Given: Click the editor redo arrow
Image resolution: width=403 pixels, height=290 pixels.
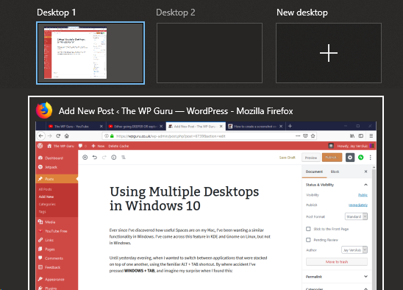Looking at the screenshot, I should click(x=104, y=158).
